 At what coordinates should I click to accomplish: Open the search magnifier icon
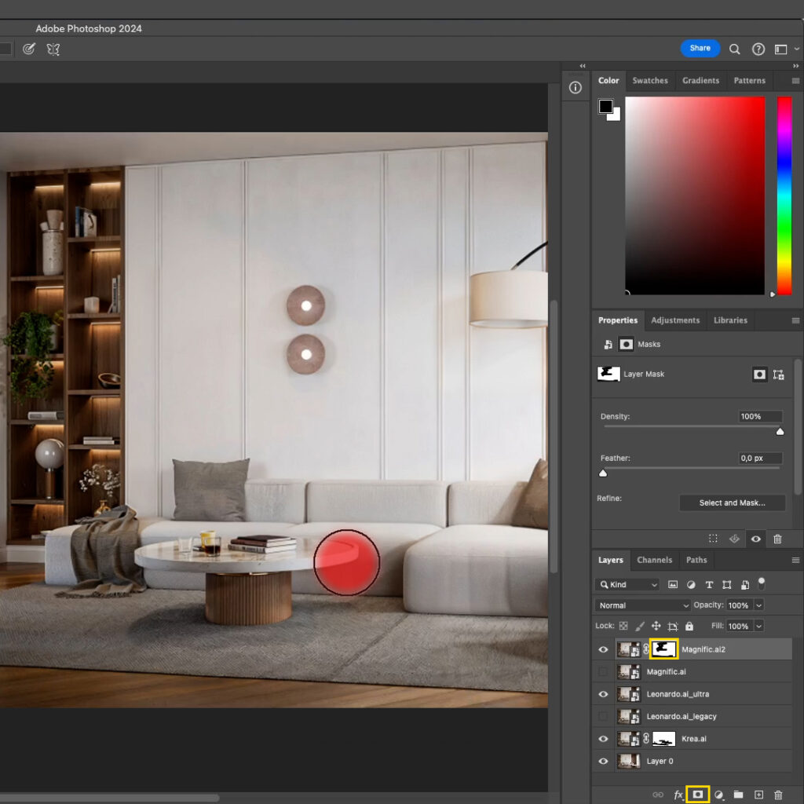(735, 49)
